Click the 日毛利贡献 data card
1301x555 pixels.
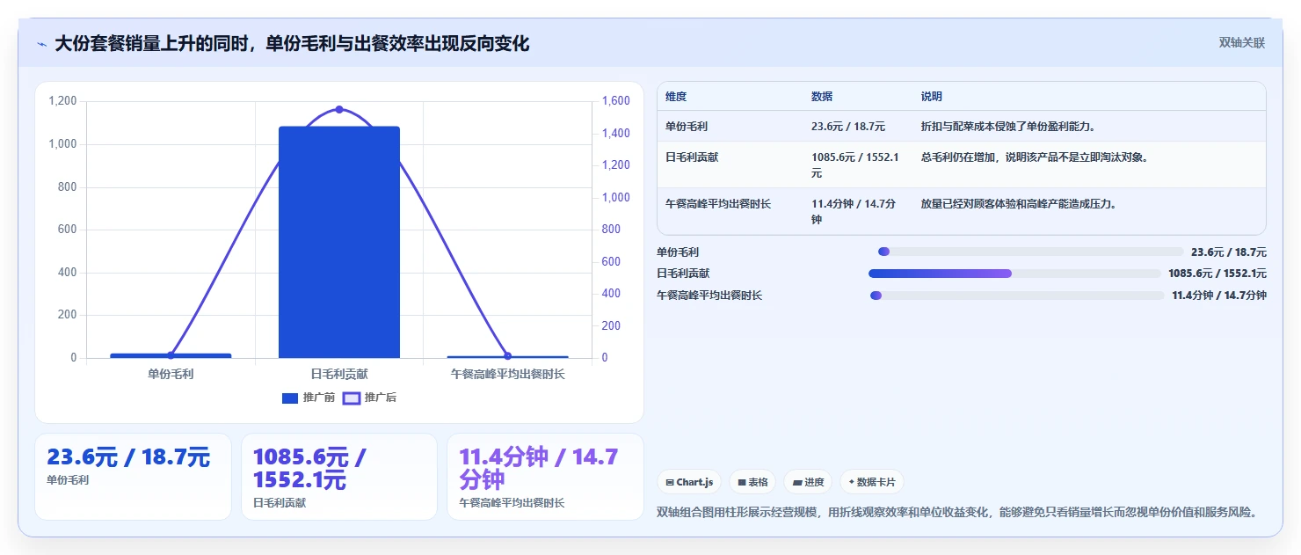tap(339, 476)
